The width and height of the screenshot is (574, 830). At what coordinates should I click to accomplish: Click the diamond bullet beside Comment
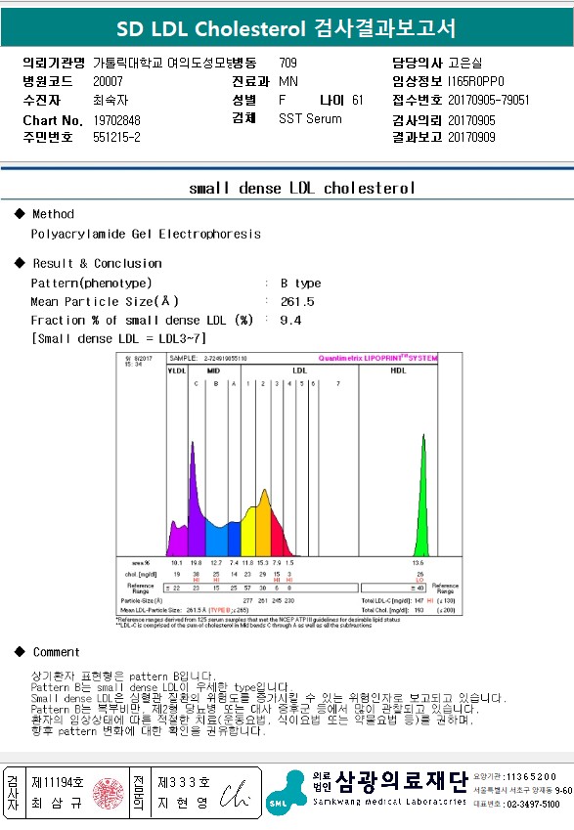click(21, 652)
